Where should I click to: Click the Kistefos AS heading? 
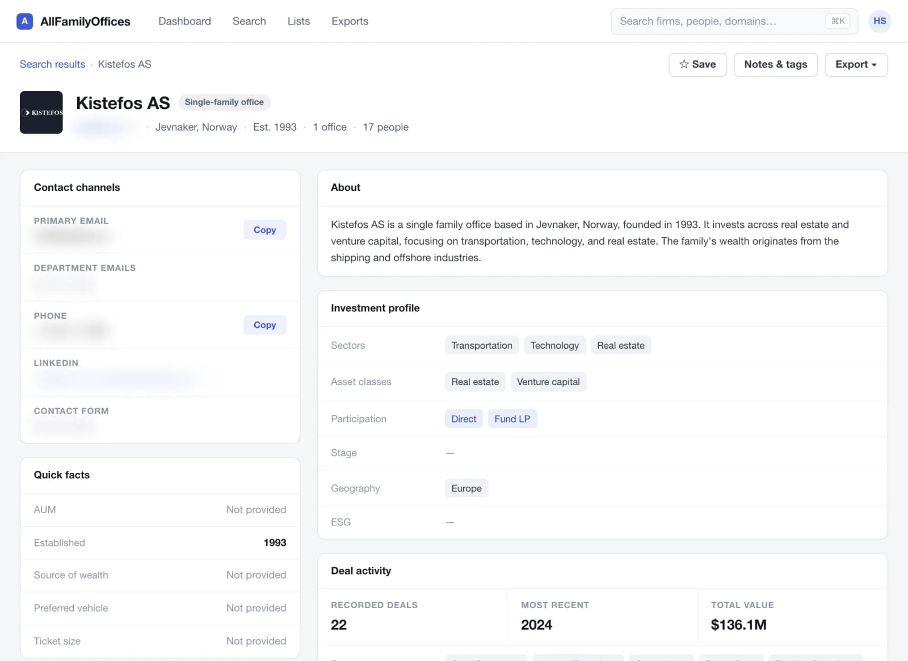click(123, 103)
